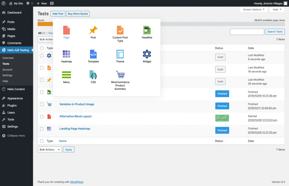Check the third draft test row checkbox
289x186 pixels.
pyautogui.click(x=42, y=80)
